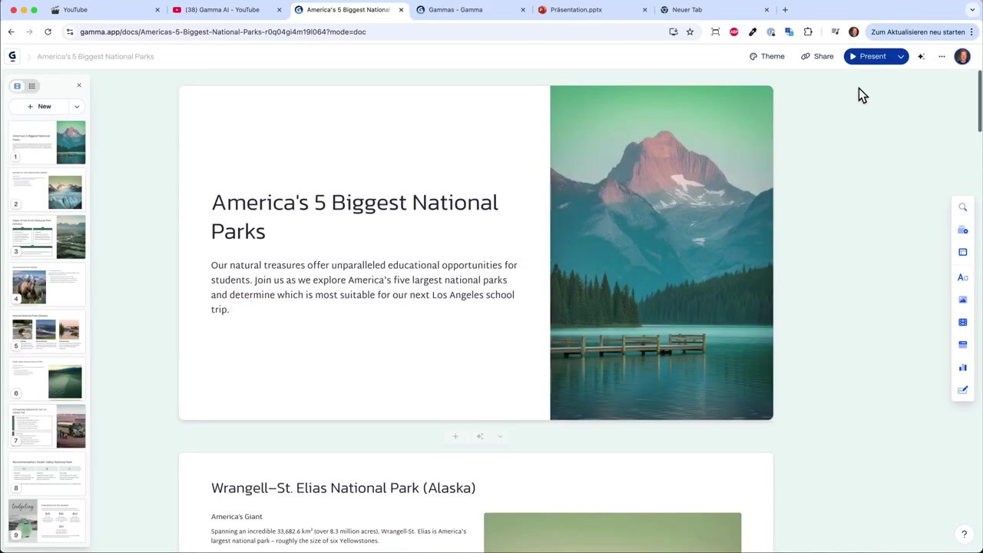Screen dimensions: 983x553
Task: Switch to the Präsentation.pptx tab
Action: pyautogui.click(x=592, y=10)
